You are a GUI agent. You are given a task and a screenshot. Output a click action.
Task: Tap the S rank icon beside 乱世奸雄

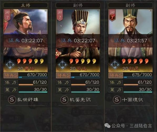coord(12,100)
